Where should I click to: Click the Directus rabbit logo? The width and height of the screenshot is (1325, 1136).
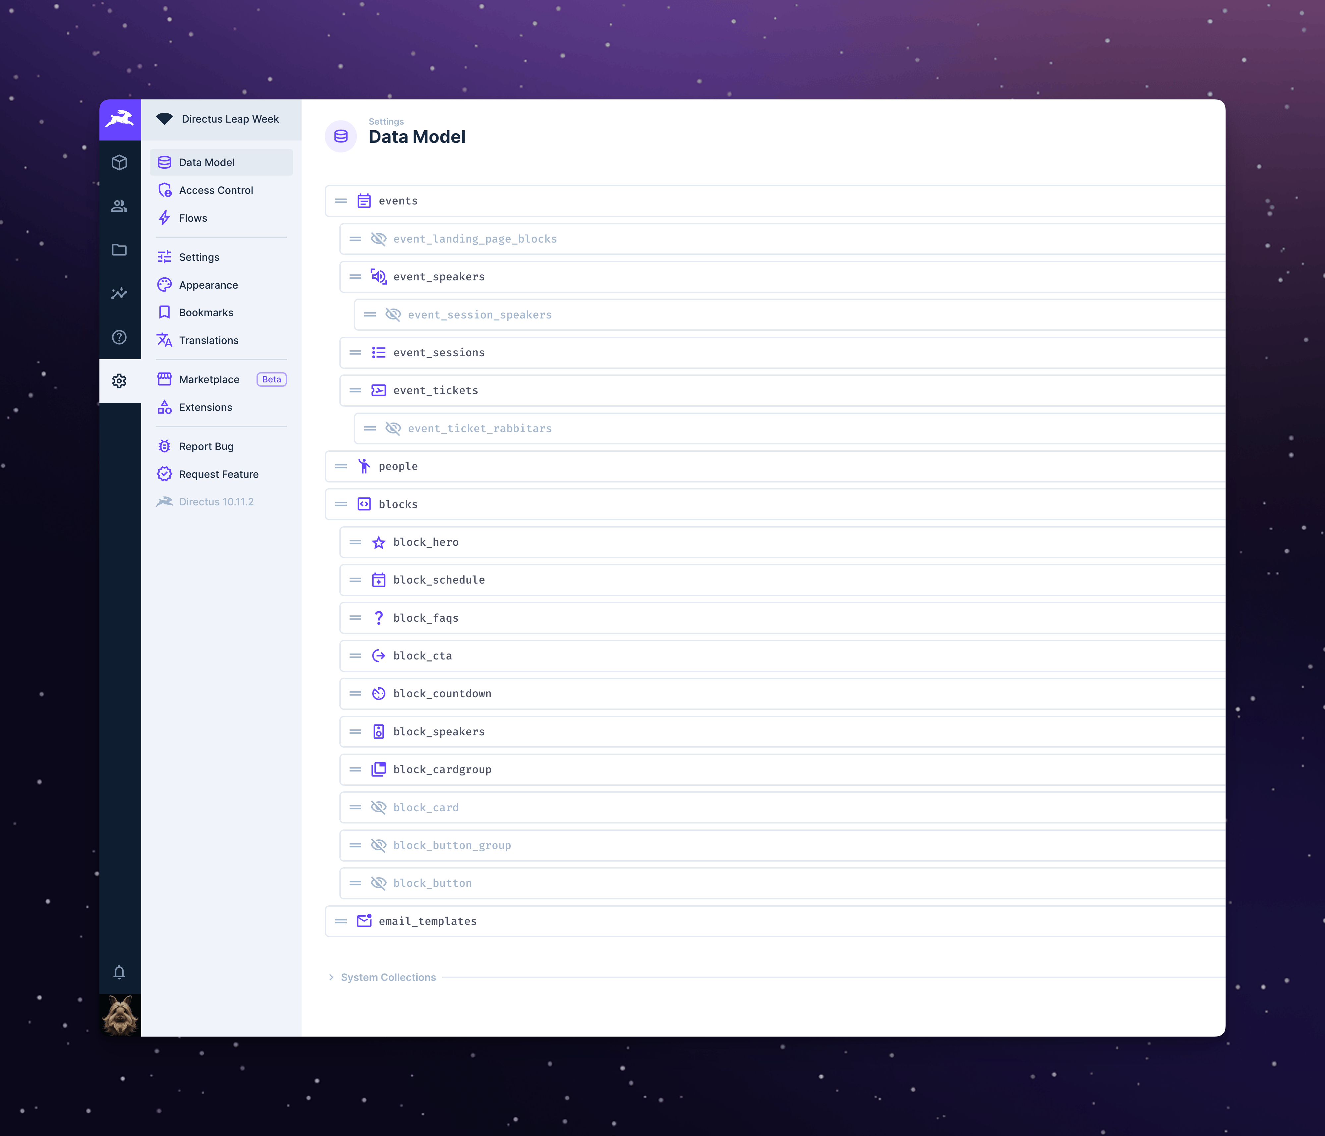click(120, 120)
